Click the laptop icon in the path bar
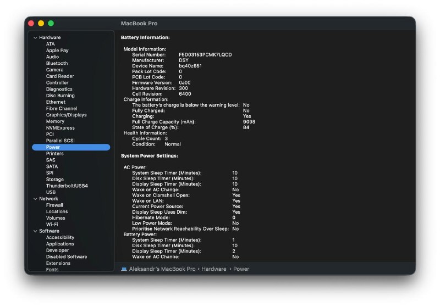This screenshot has height=307, width=440. point(124,269)
